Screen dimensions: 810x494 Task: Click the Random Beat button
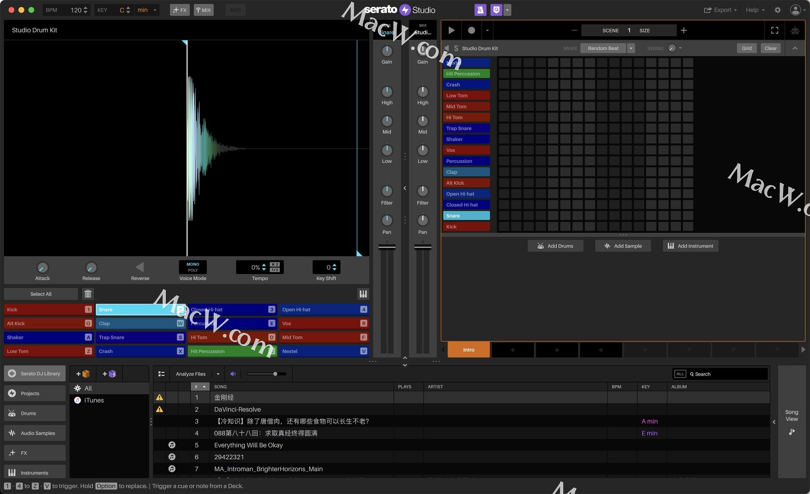(x=603, y=48)
